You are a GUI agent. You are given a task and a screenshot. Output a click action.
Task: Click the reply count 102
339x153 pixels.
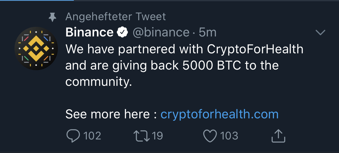coord(92,136)
